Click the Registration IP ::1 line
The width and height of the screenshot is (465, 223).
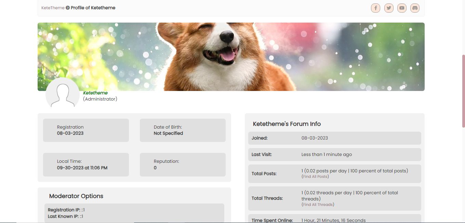pyautogui.click(x=66, y=210)
